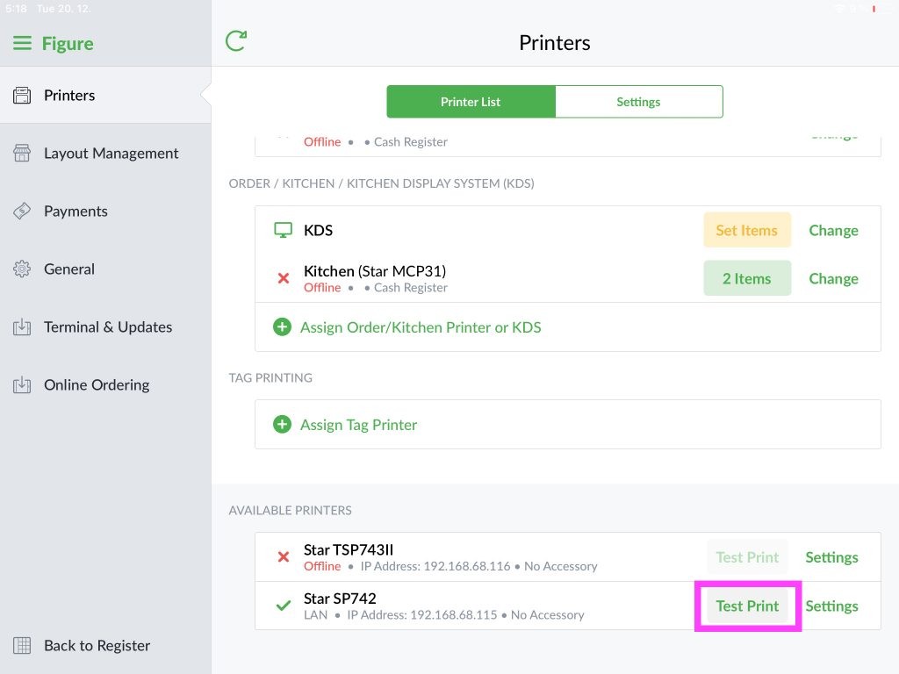
Task: Click the Printers icon in sidebar
Action: [x=22, y=95]
